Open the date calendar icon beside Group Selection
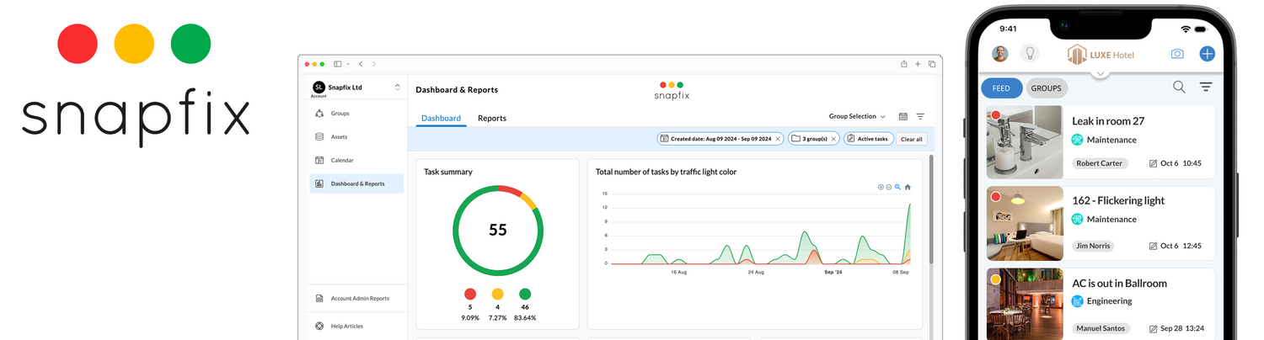Screen dimensions: 1264x340 (903, 117)
